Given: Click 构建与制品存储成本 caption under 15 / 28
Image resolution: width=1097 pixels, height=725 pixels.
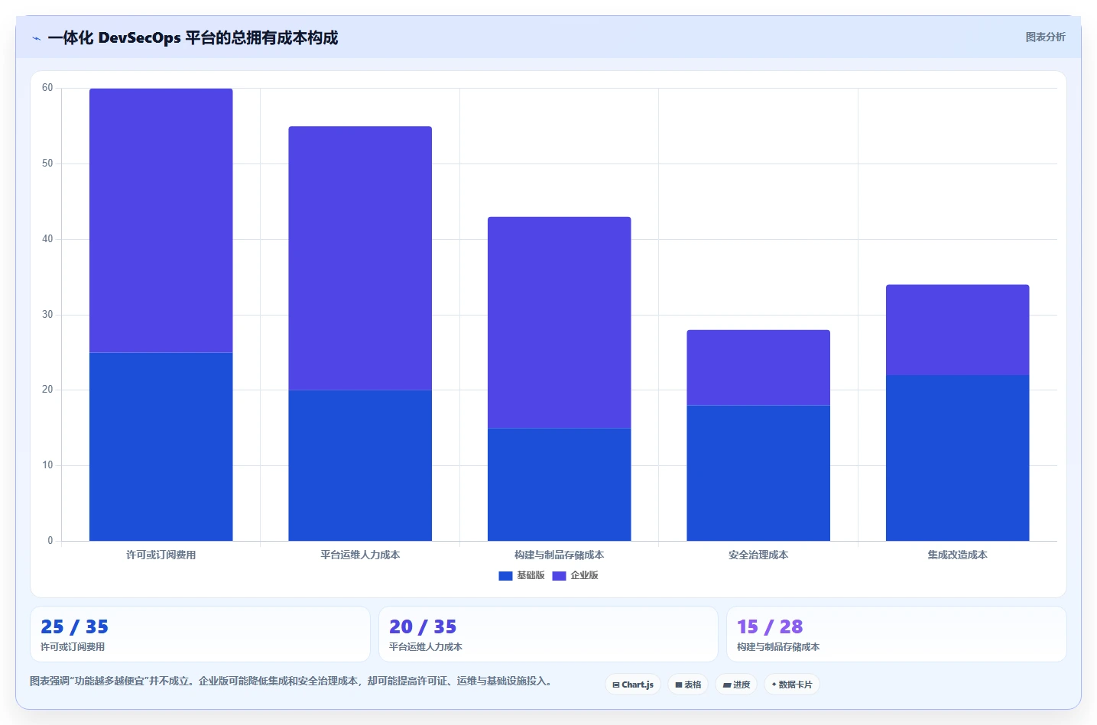Looking at the screenshot, I should [x=778, y=647].
